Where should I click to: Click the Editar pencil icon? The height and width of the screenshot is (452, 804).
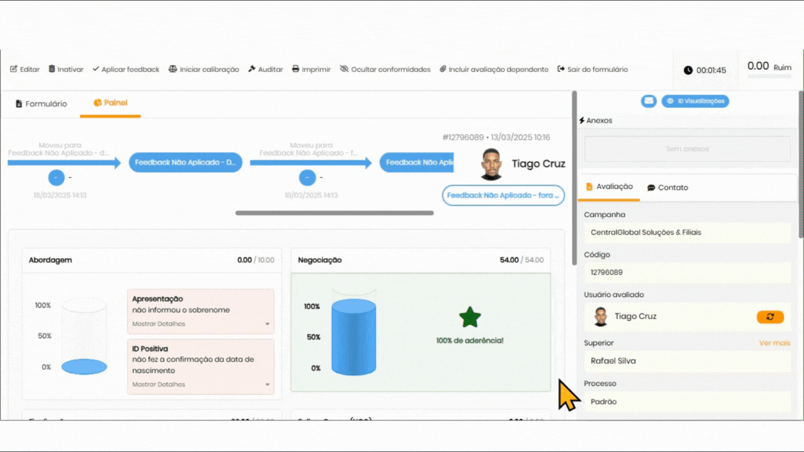point(14,70)
